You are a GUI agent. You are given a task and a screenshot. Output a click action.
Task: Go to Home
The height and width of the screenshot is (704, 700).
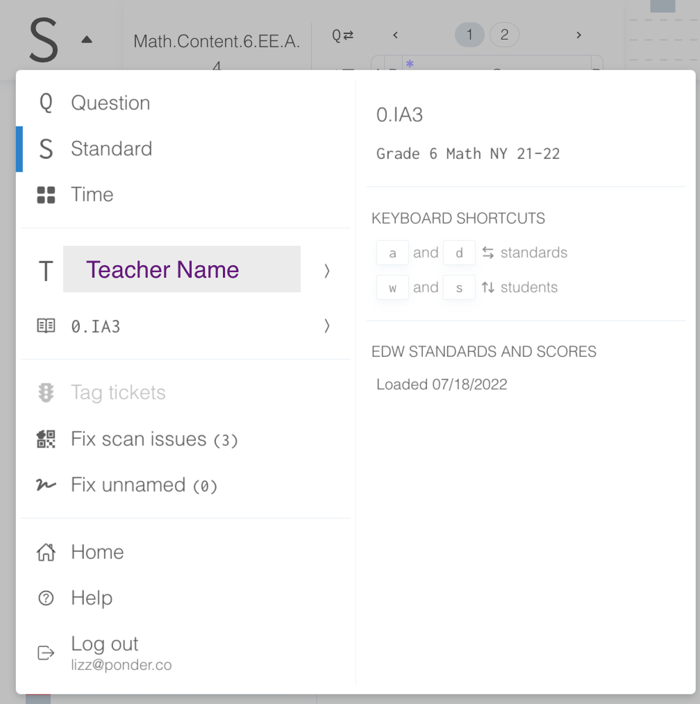185,552
